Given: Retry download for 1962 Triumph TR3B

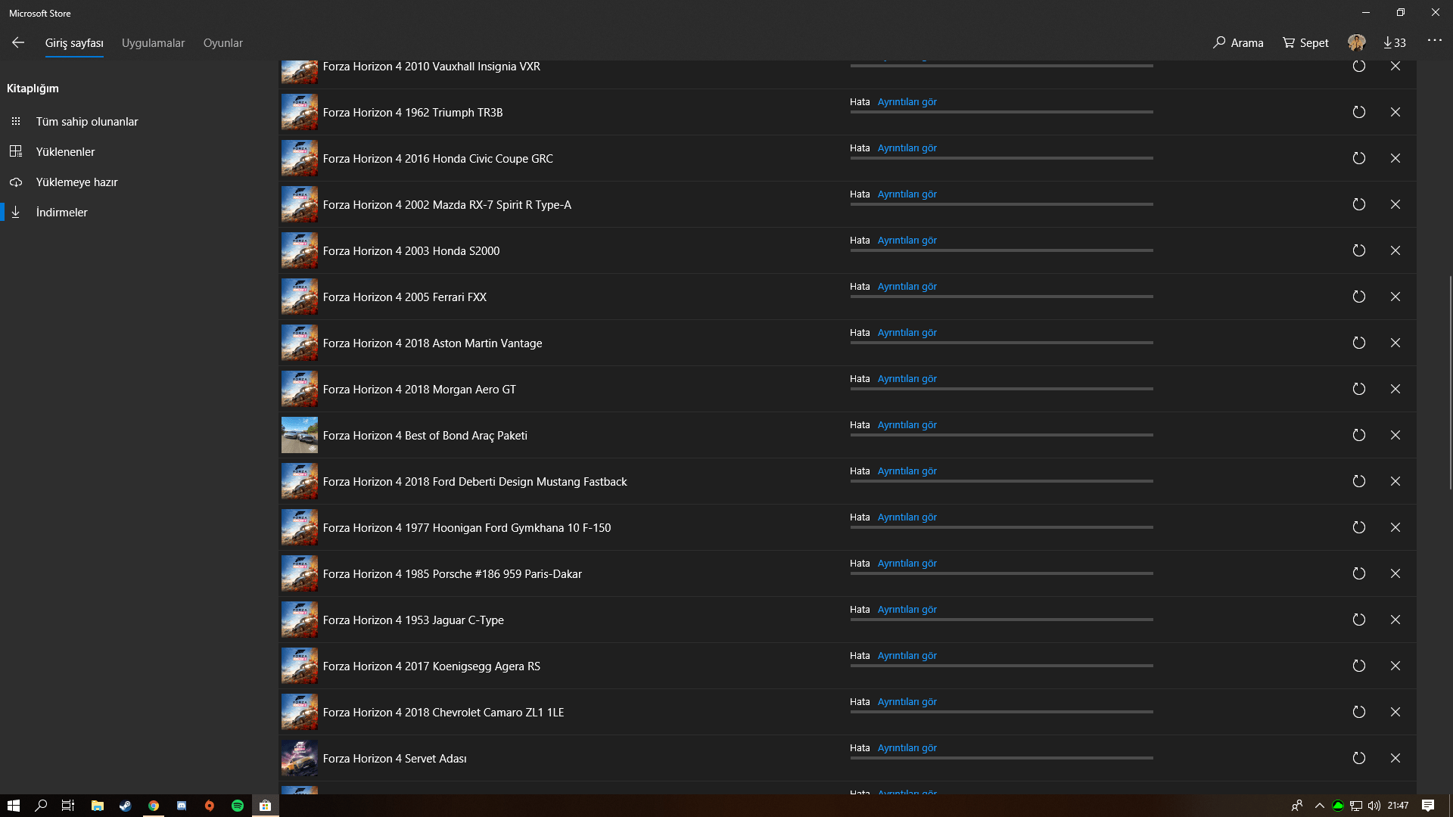Looking at the screenshot, I should (1358, 112).
